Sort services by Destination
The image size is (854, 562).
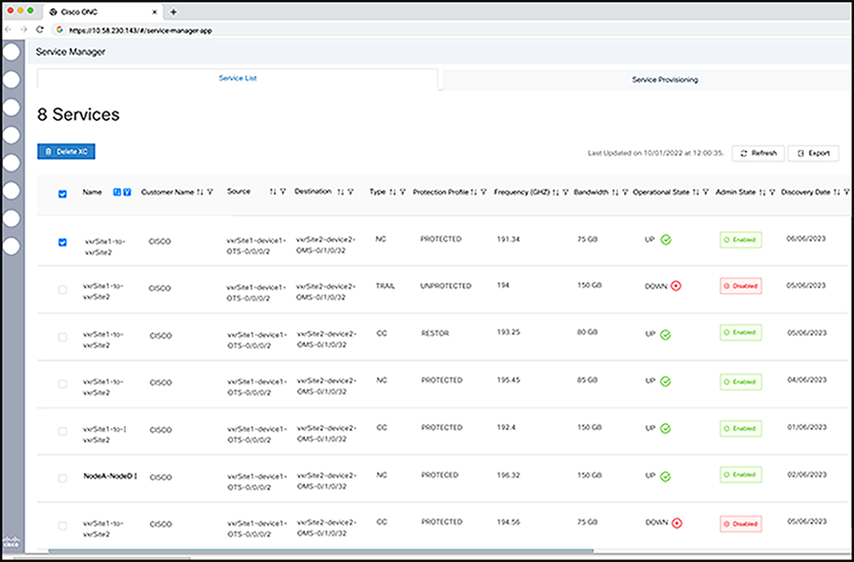(x=341, y=192)
